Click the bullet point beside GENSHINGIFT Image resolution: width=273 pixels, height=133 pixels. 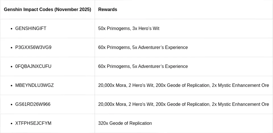click(11, 29)
